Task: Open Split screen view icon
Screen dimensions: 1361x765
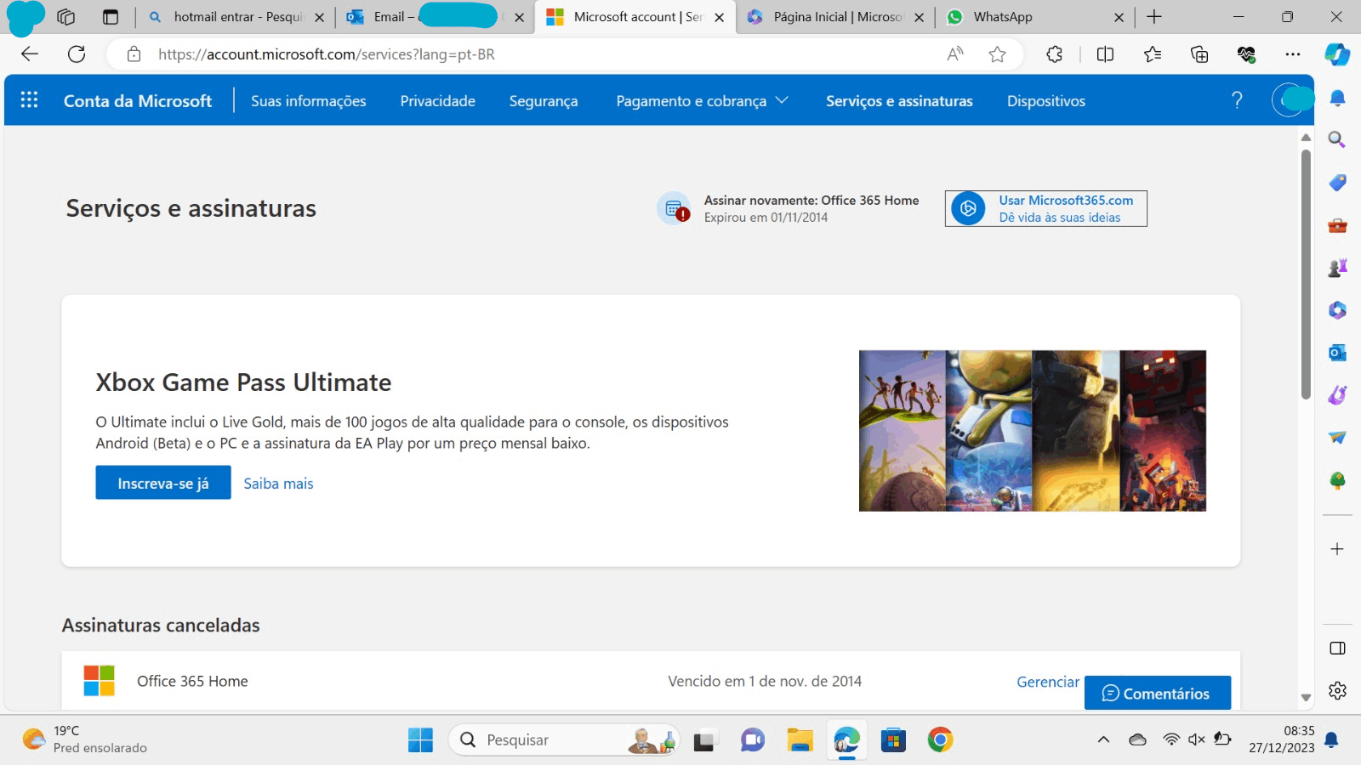Action: point(1105,54)
